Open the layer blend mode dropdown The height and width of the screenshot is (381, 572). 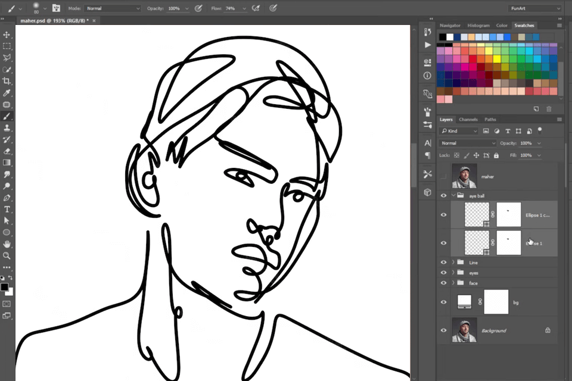pos(468,143)
